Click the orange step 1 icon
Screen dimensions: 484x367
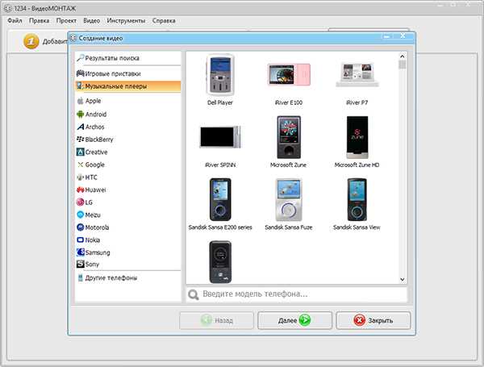click(x=31, y=41)
